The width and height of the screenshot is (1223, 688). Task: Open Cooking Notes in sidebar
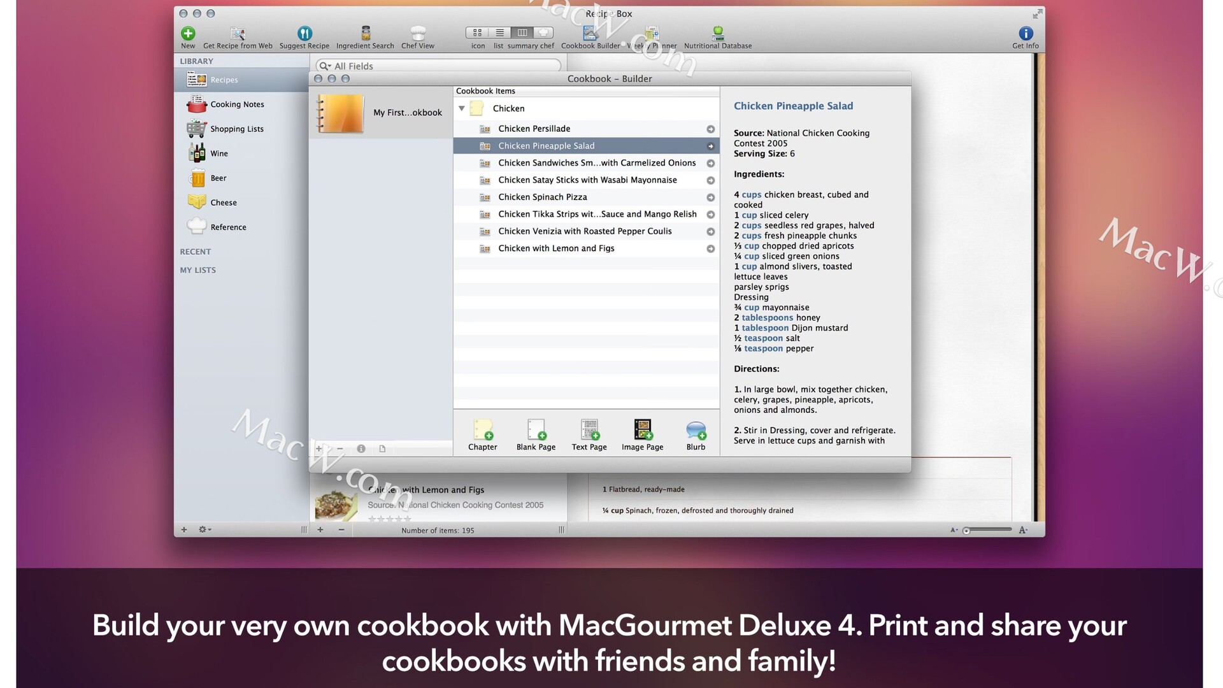pyautogui.click(x=241, y=104)
